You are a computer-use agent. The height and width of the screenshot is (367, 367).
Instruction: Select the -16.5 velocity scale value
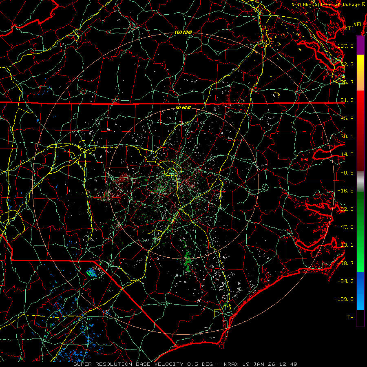[345, 191]
